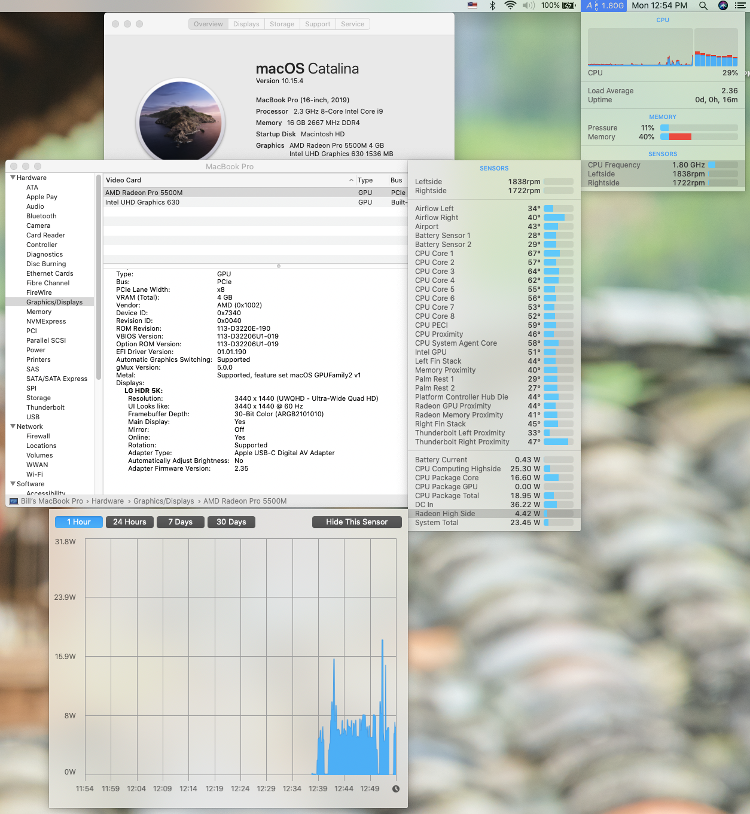Image resolution: width=750 pixels, height=814 pixels.
Task: Click MacBook computer icon in path bar
Action: click(14, 501)
